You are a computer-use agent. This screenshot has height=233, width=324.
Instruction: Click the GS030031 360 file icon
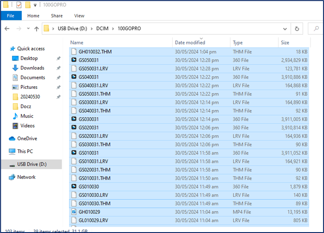[74, 119]
